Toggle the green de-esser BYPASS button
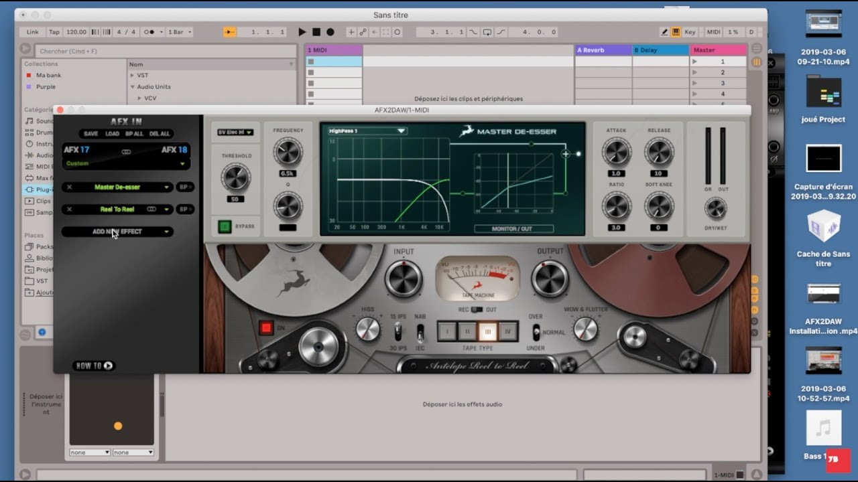 (x=225, y=226)
